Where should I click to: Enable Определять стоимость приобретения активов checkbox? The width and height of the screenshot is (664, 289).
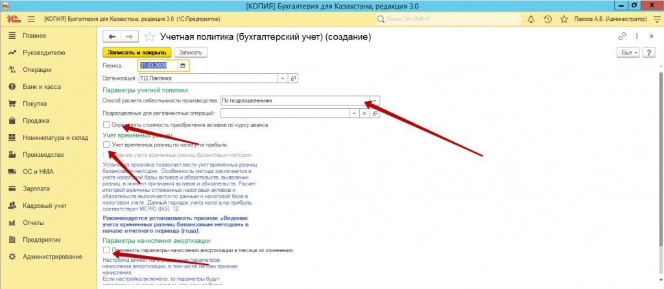[106, 124]
